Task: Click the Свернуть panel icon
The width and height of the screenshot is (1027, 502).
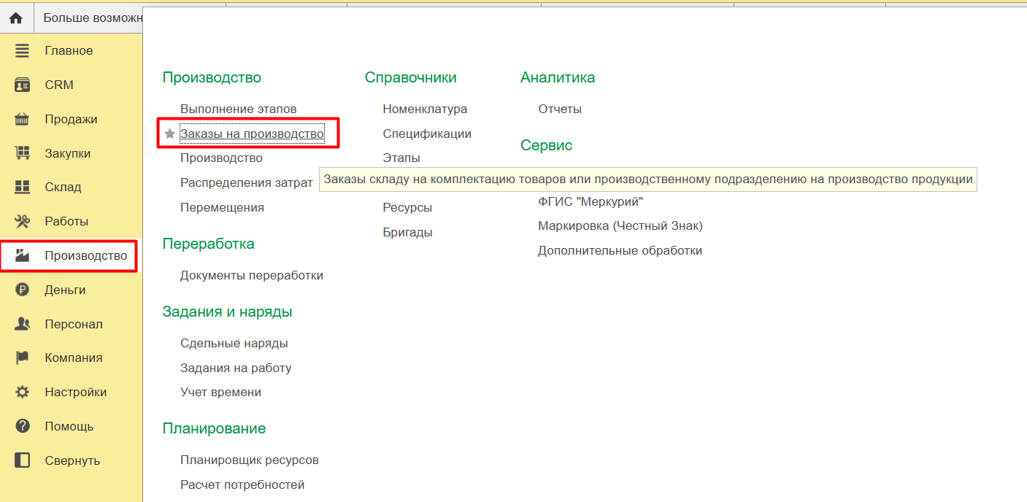Action: click(23, 460)
